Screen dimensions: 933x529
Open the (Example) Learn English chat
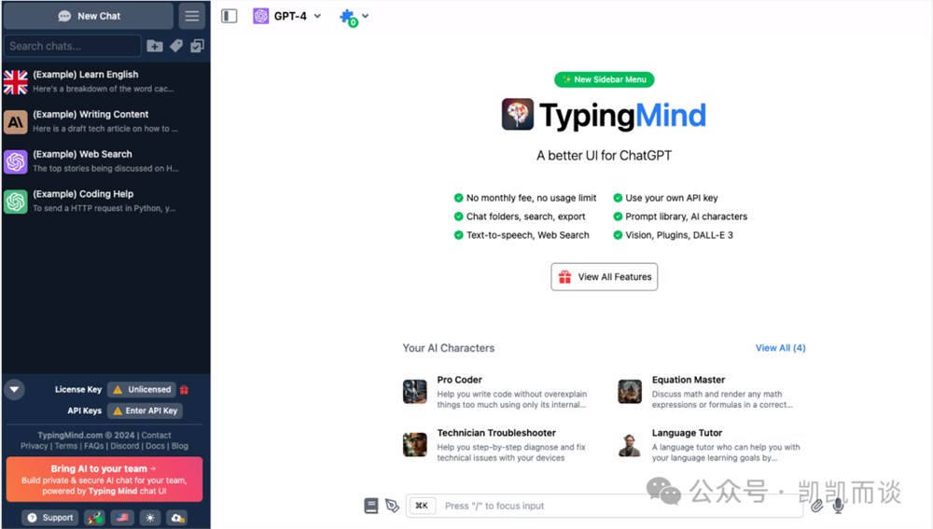pos(105,81)
